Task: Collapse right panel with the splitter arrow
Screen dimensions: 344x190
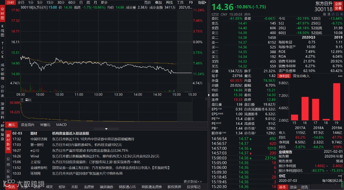Action: click(x=209, y=95)
